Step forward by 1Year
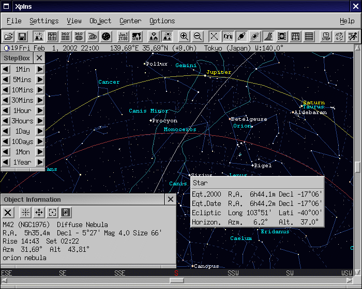This screenshot has width=362, height=289. click(x=40, y=162)
